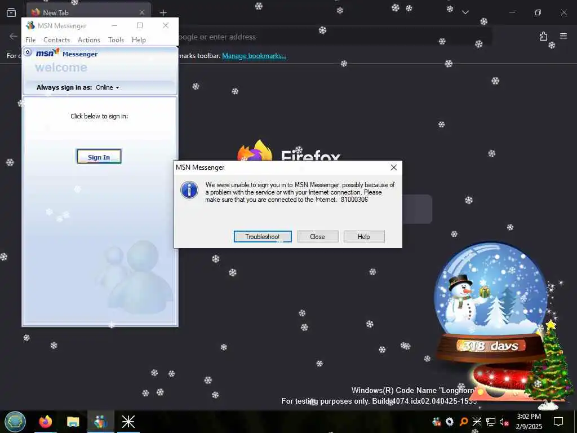This screenshot has width=577, height=433.
Task: Collapse the MSN Messenger header panel chevron
Action: click(x=28, y=52)
